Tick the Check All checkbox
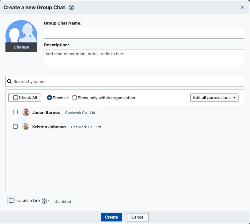This screenshot has height=224, width=250. [16, 98]
